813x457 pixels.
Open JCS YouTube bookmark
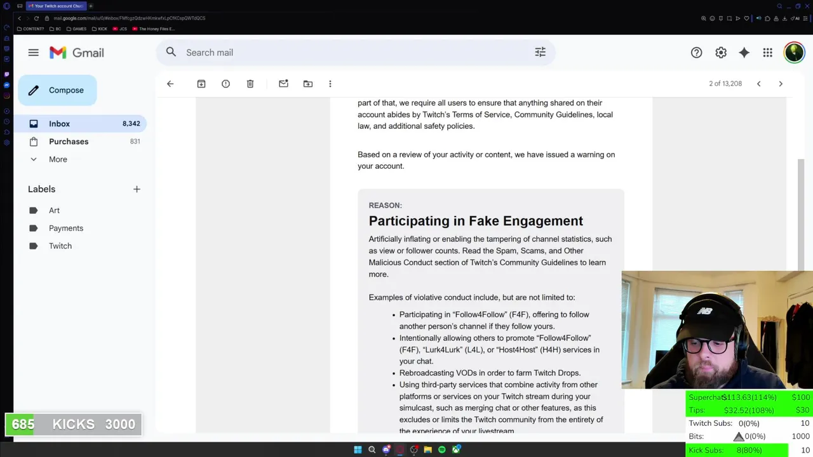pos(120,29)
